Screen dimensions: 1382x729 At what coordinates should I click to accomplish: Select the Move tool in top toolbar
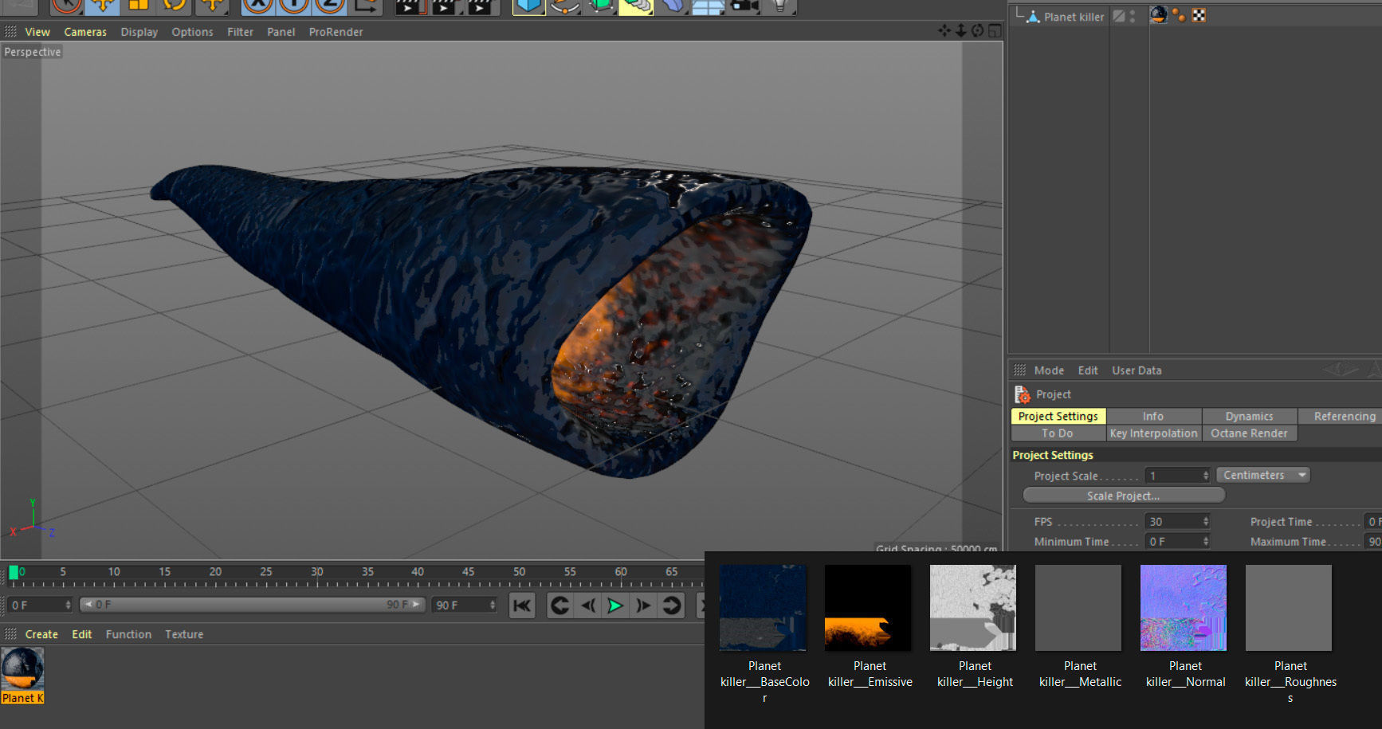click(x=103, y=6)
